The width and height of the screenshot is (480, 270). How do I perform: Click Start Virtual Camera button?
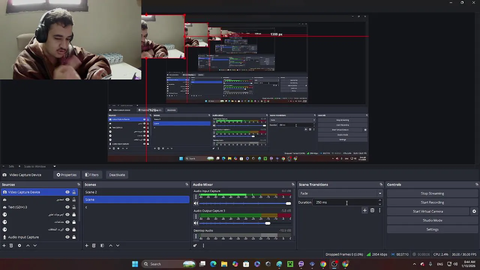[428, 211]
